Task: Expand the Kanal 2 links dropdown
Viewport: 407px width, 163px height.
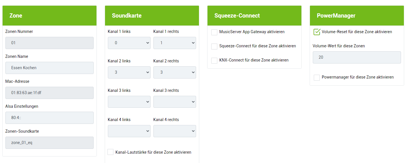Action: click(129, 72)
